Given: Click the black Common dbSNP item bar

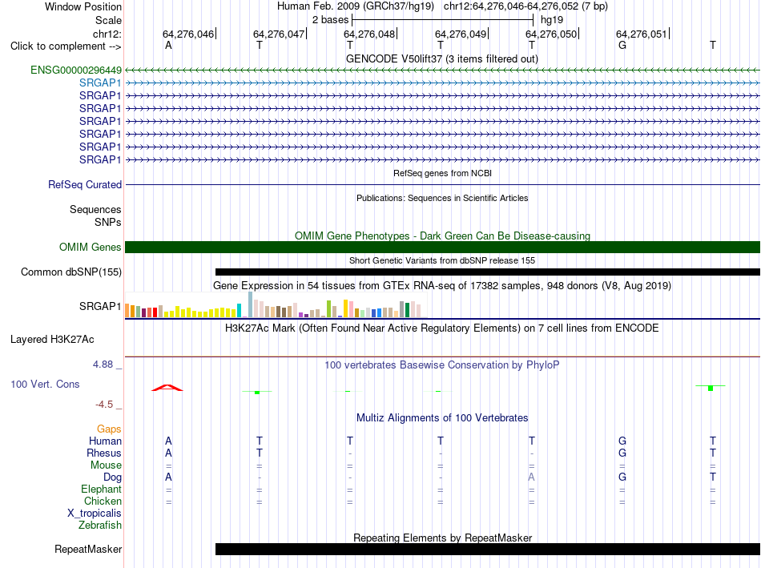Looking at the screenshot, I should (x=488, y=272).
